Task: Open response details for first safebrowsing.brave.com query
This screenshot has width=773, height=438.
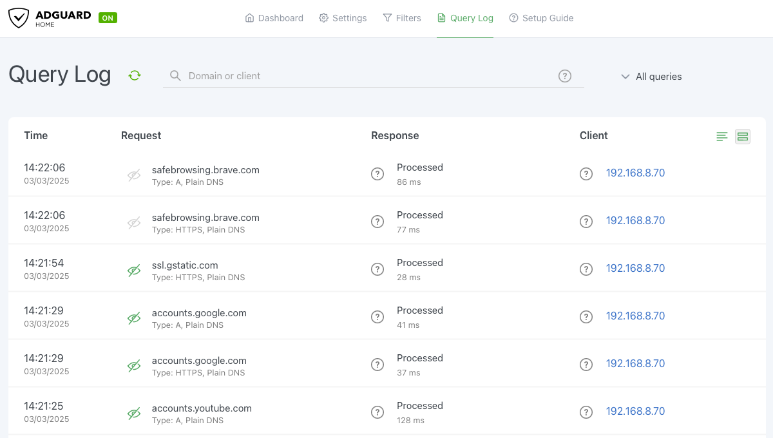Action: pyautogui.click(x=377, y=174)
